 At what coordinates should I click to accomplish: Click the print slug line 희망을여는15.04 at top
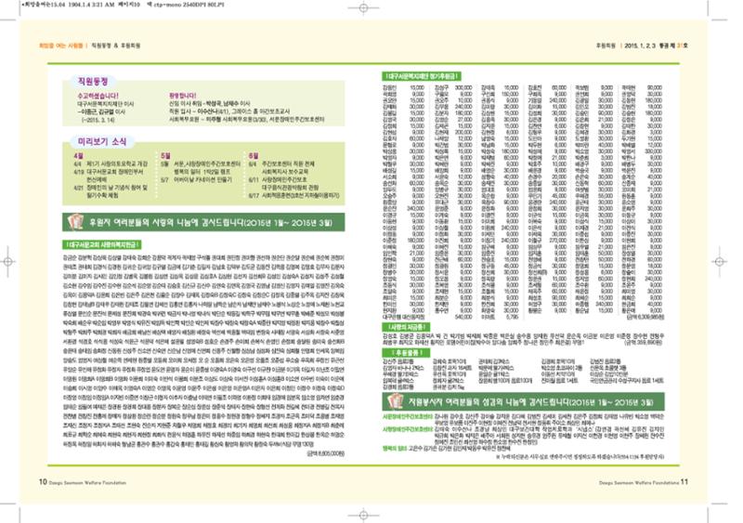point(123,5)
